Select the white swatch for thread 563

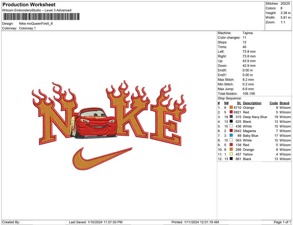(x=231, y=140)
